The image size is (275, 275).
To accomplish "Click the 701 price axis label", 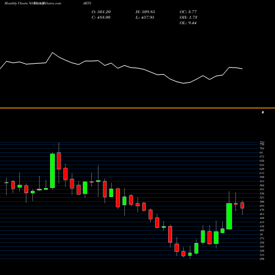I will click(x=262, y=148).
